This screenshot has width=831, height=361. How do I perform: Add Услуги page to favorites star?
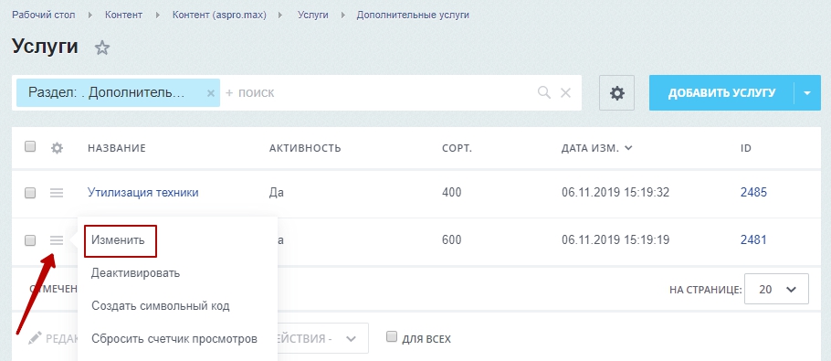coord(101,48)
